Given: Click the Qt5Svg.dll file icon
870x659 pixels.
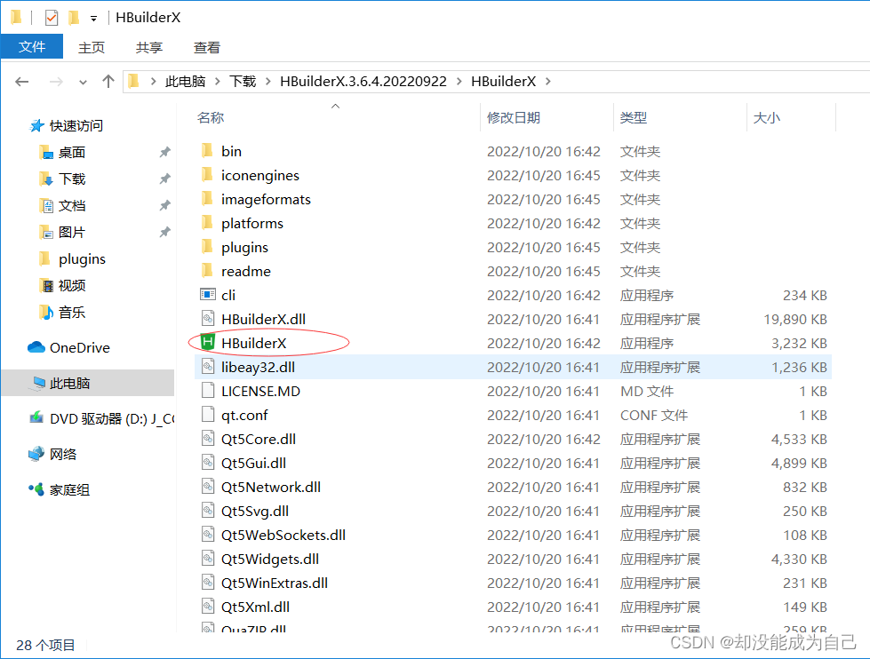Looking at the screenshot, I should pos(208,511).
